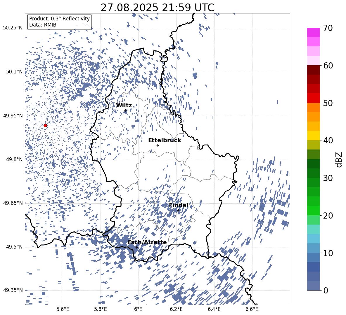This screenshot has height=315, width=346.
Task: Click the dBZ colorbar label
Action: click(339, 159)
